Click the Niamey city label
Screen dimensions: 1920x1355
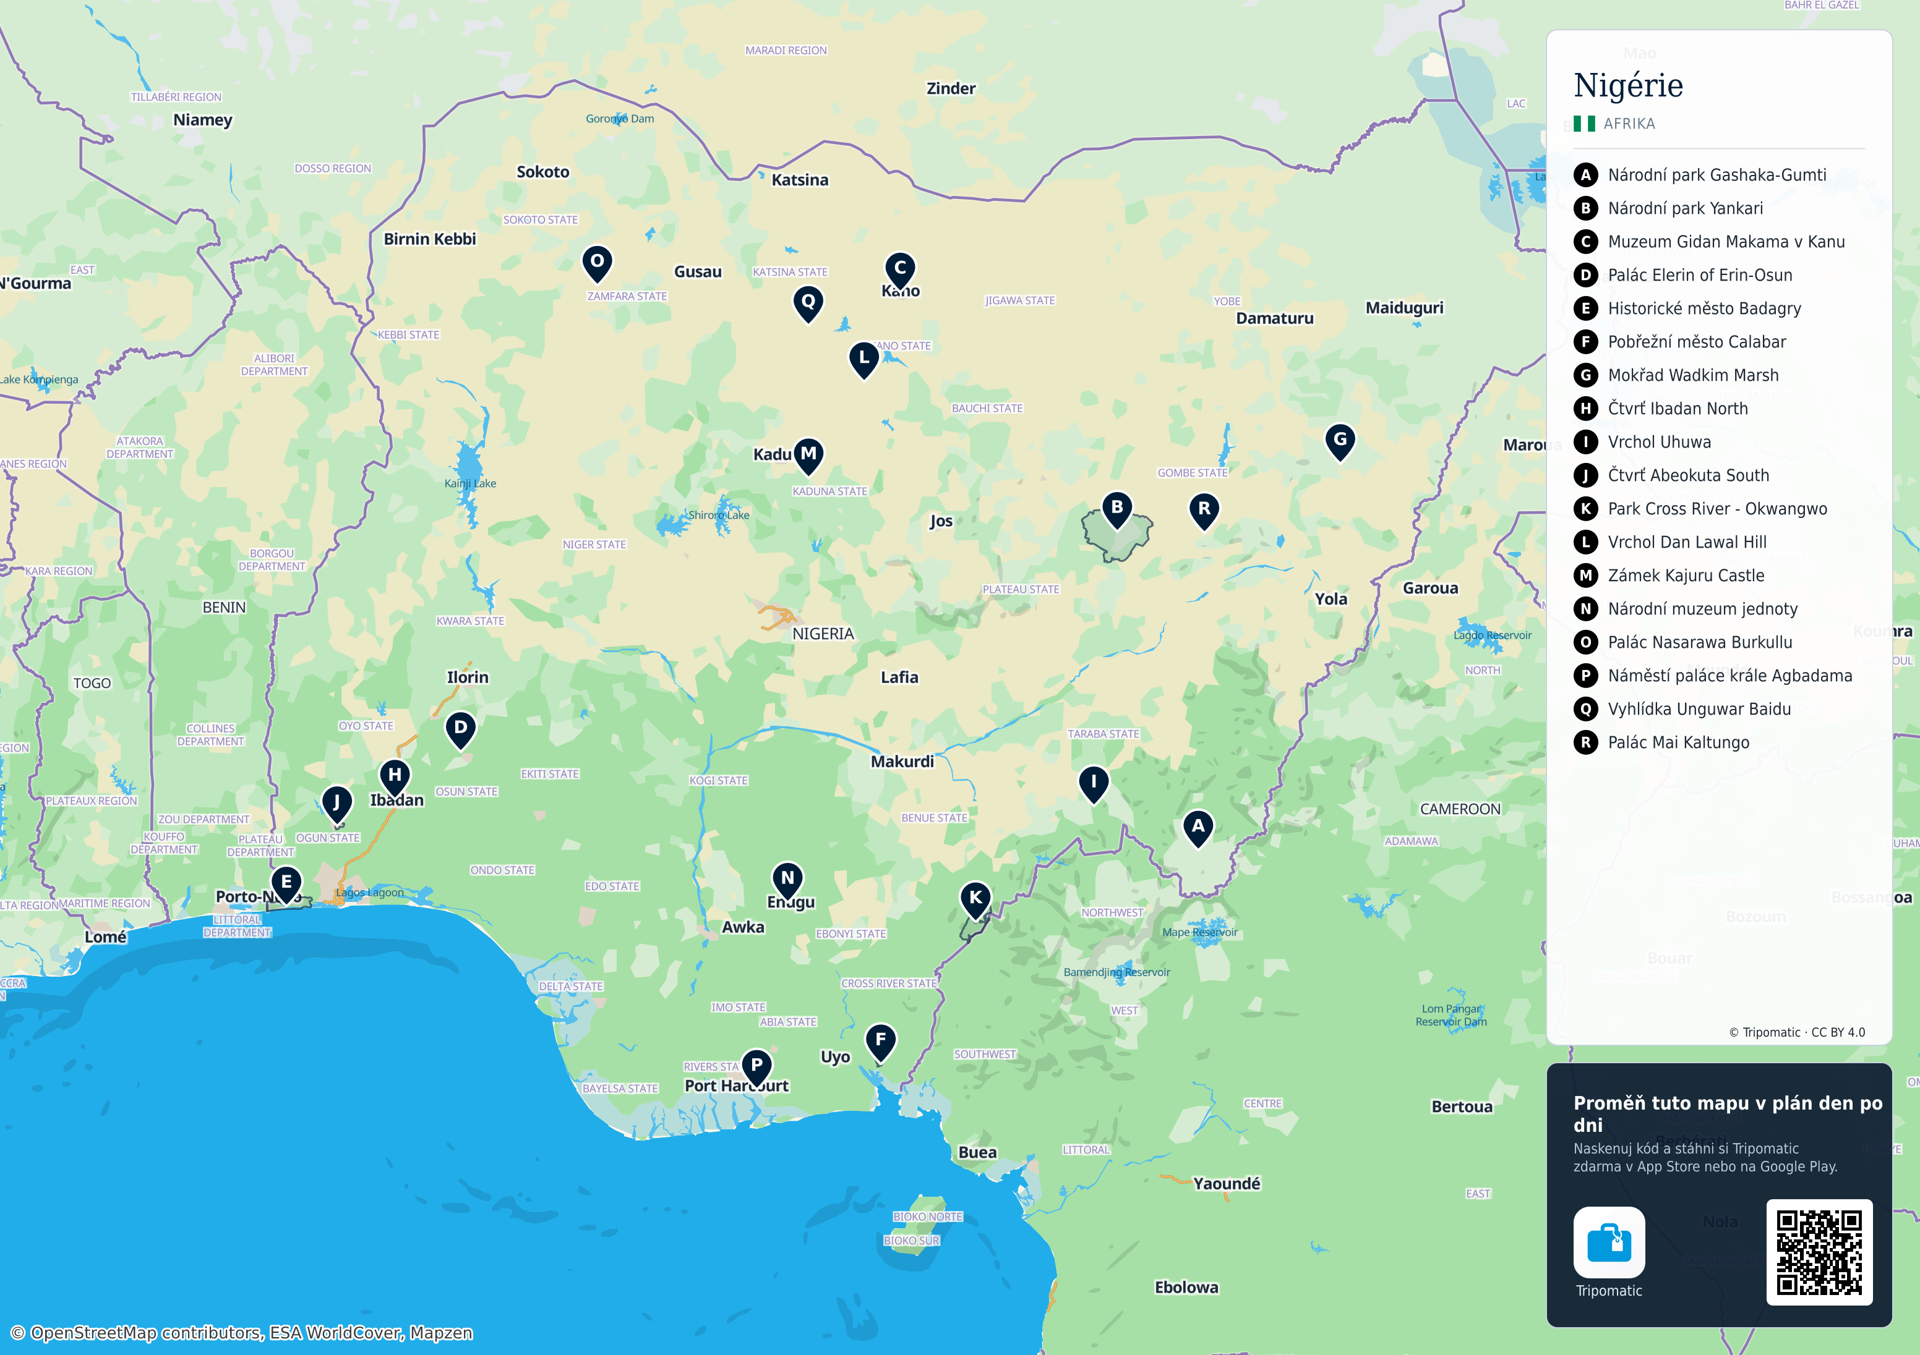coord(202,119)
